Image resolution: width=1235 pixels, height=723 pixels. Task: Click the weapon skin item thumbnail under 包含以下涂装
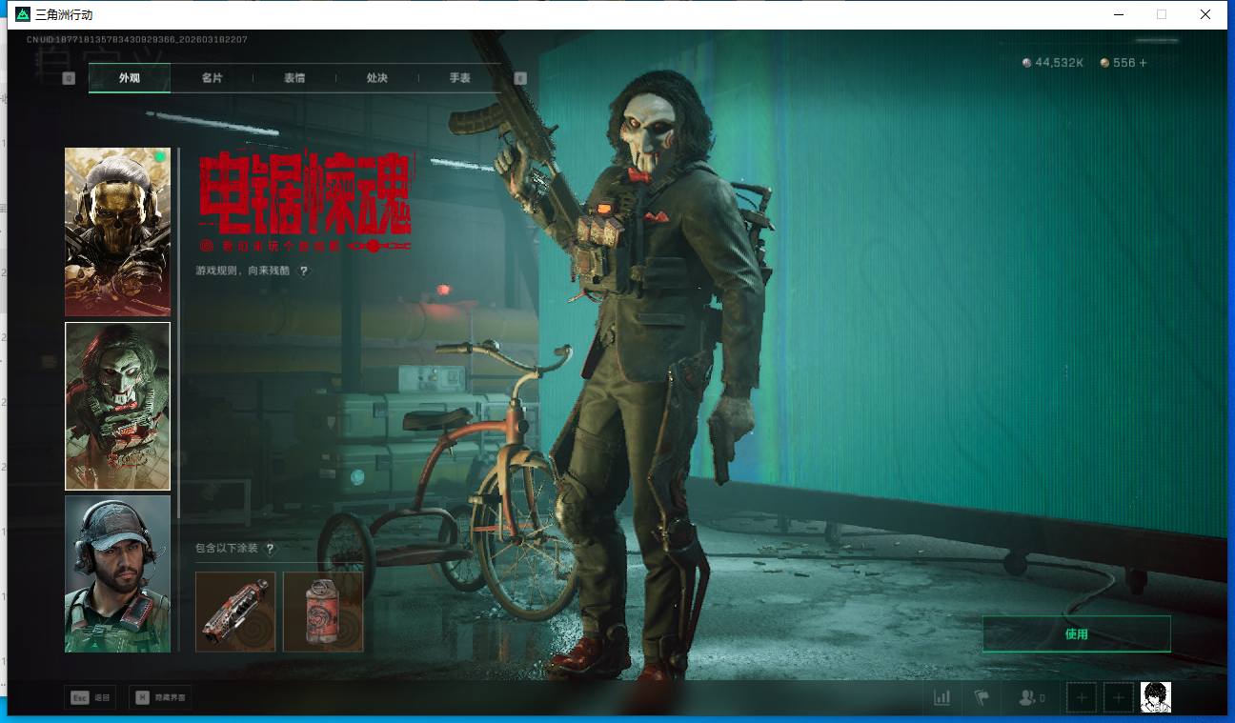pyautogui.click(x=235, y=612)
